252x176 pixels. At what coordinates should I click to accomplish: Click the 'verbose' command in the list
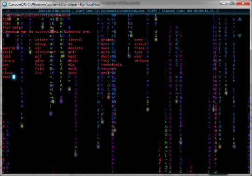(x=141, y=60)
